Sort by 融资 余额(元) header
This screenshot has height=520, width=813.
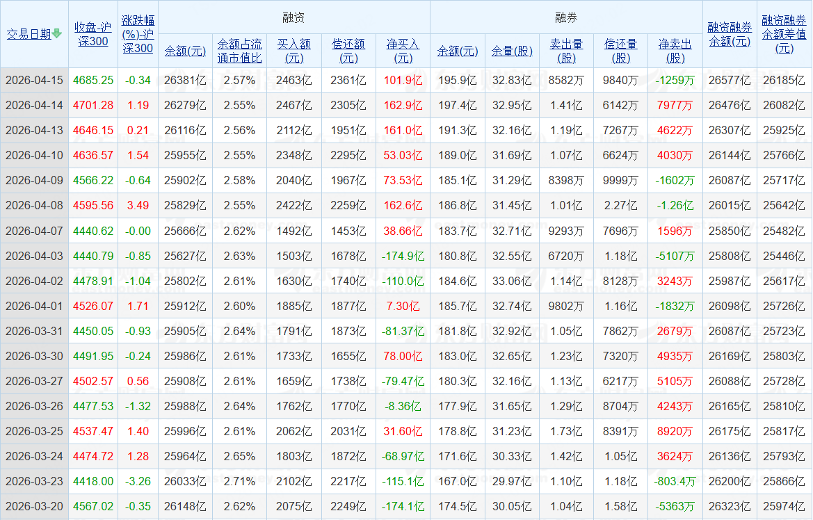[185, 51]
